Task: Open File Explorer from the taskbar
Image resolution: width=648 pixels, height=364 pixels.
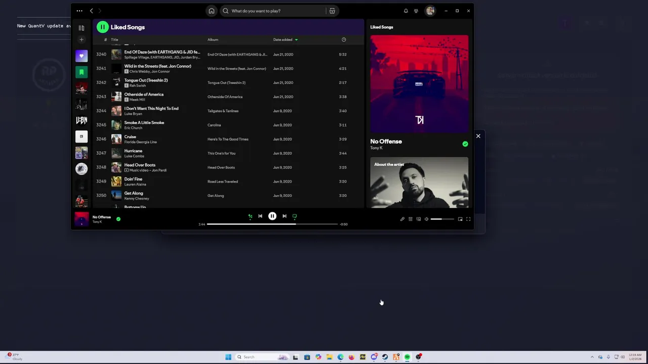Action: click(329, 357)
